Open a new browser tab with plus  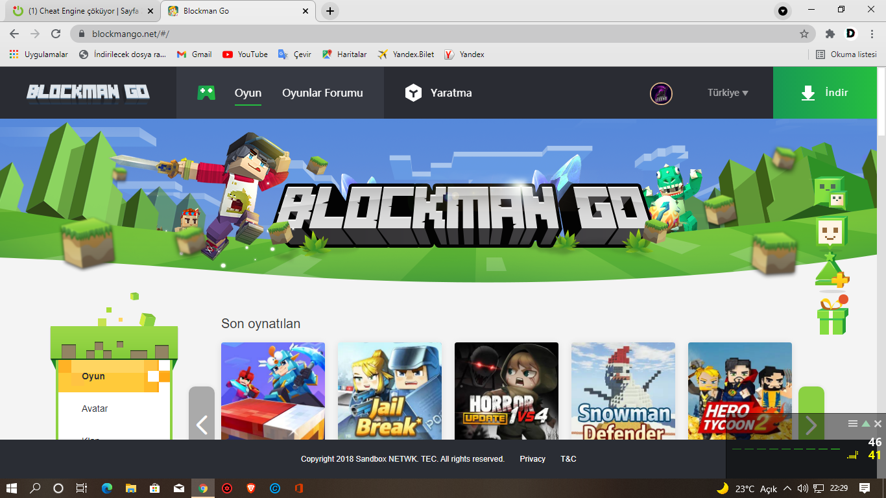(x=330, y=11)
